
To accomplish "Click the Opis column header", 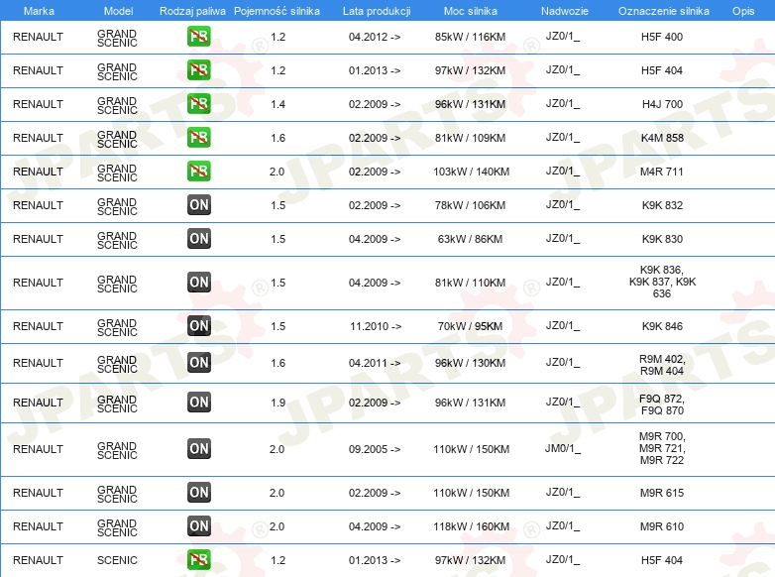I will pyautogui.click(x=743, y=11).
